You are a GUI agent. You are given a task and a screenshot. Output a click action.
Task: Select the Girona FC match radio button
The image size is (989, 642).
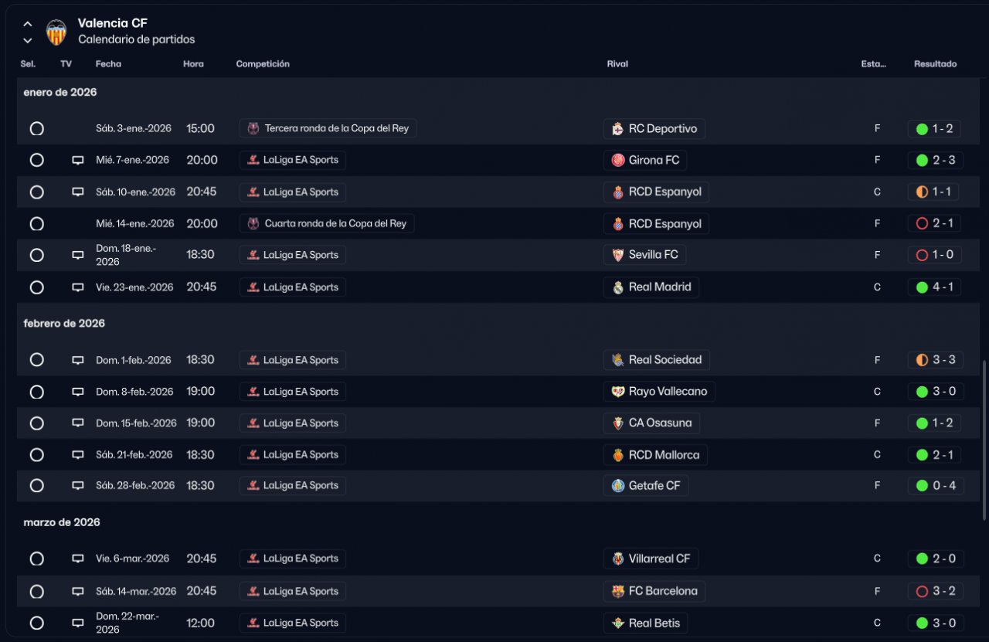pos(36,160)
